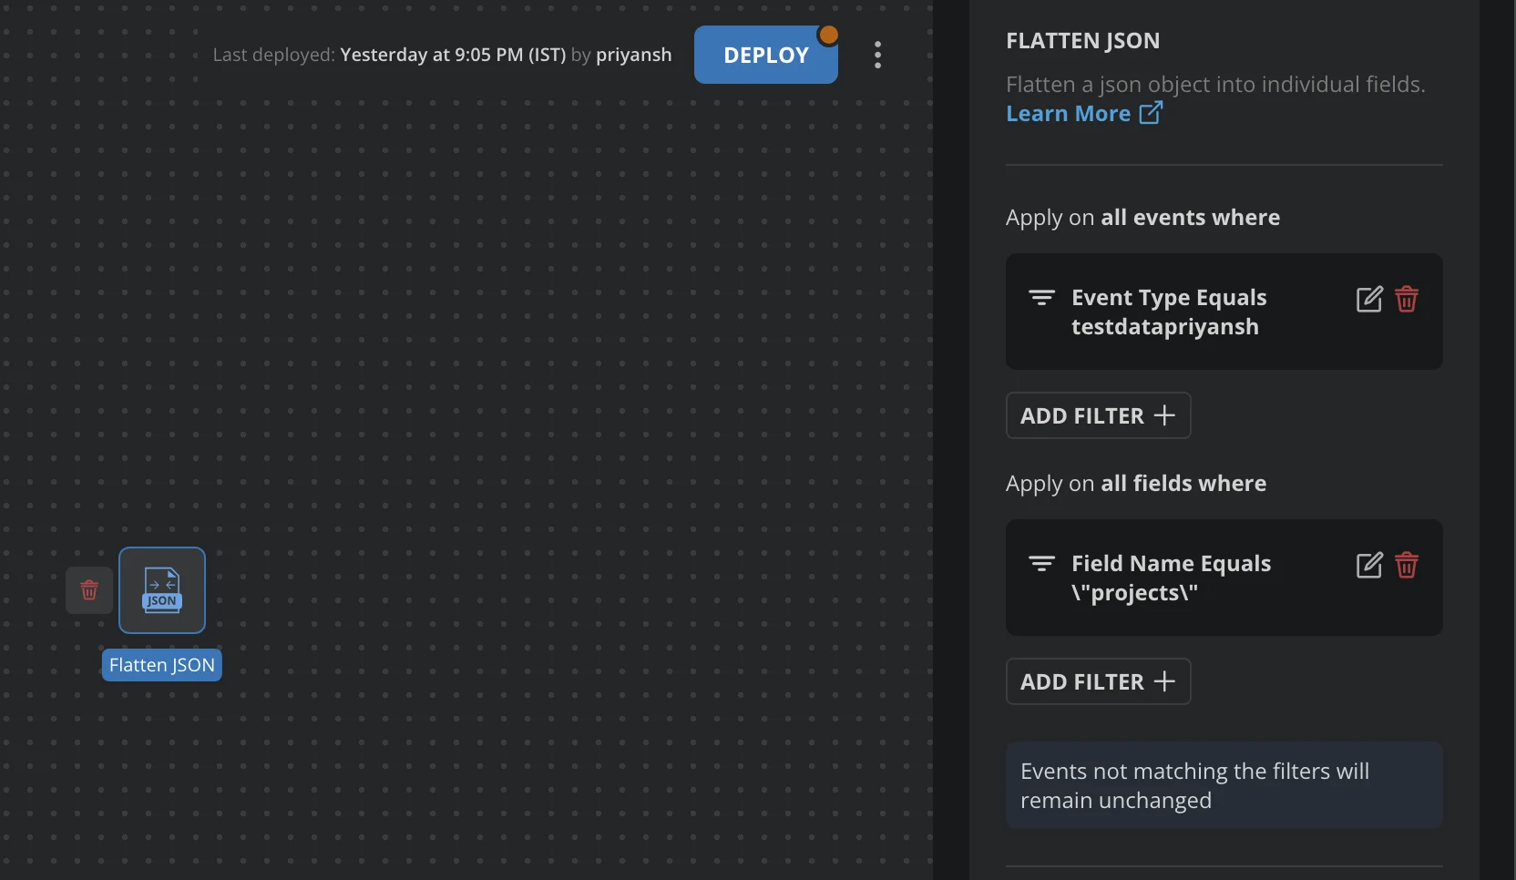The width and height of the screenshot is (1516, 880).
Task: Click filter lines icon beside Field Name
Action: [x=1041, y=564]
